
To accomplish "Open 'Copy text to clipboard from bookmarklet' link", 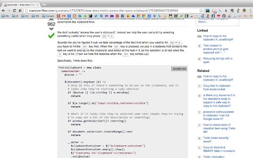I will pyautogui.click(x=217, y=87).
